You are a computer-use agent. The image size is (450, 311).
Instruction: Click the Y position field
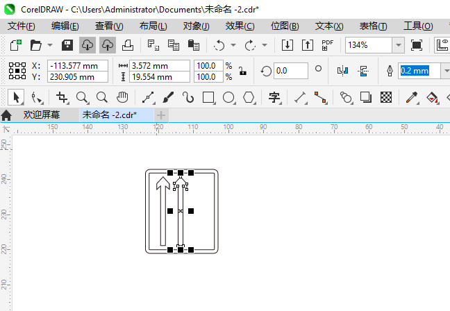tap(78, 77)
